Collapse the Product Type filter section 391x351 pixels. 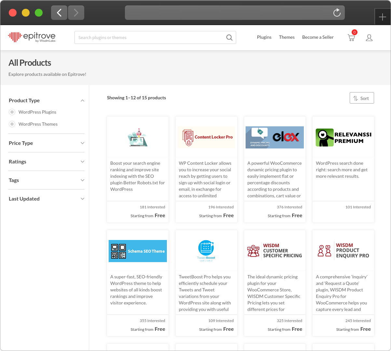83,100
